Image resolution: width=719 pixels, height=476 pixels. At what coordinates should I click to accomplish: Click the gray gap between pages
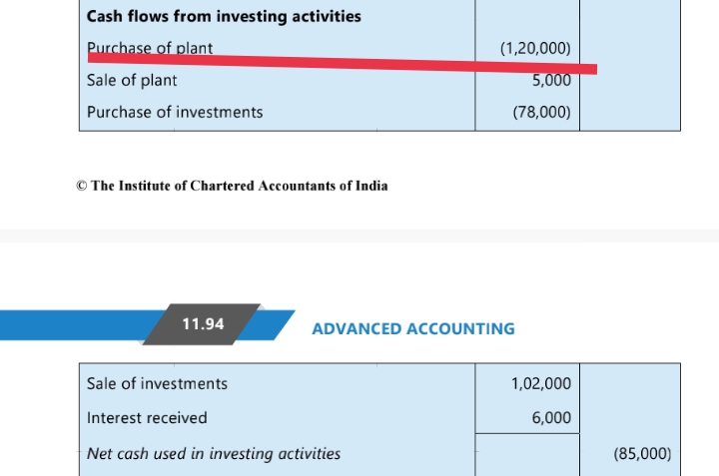pos(359,236)
